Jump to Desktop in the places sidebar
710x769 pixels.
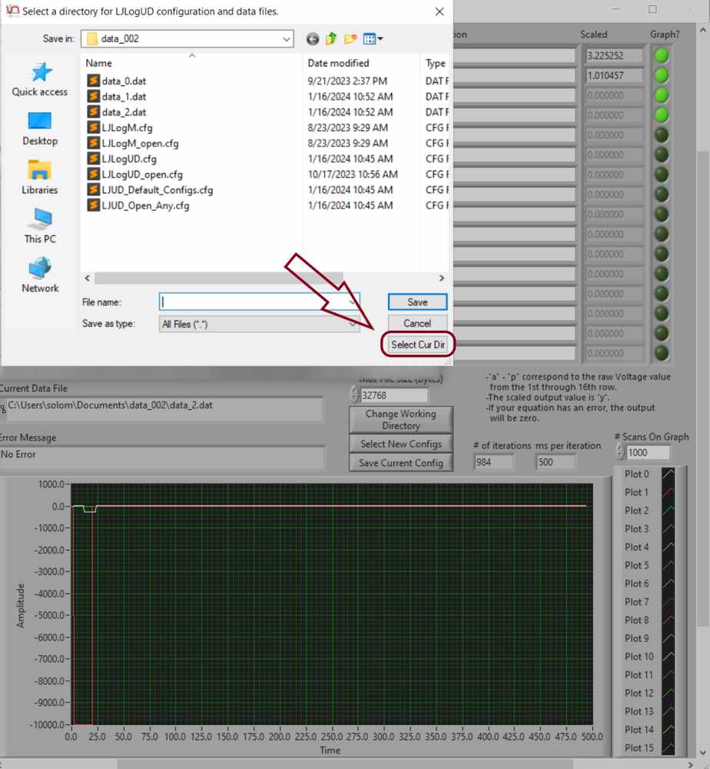40,129
